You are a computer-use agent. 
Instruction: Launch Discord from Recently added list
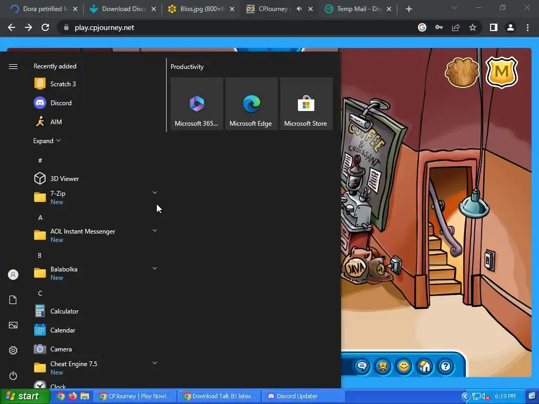pos(95,103)
